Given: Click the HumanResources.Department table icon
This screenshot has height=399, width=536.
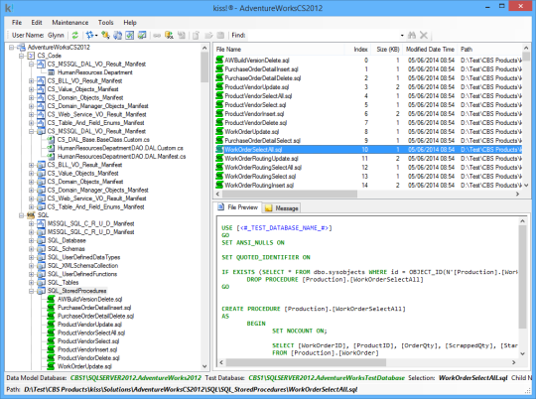Looking at the screenshot, I should [x=52, y=72].
